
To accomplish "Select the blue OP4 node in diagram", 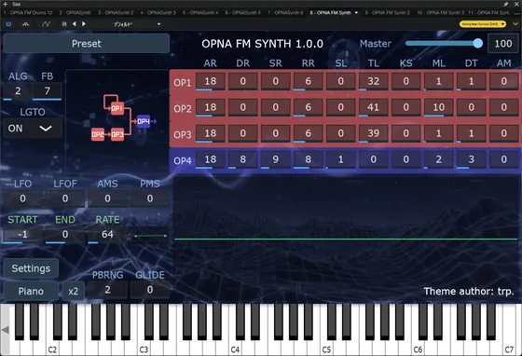I will (144, 121).
